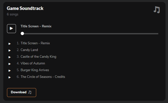Play track 1 Title Screen - Remix arrow

coord(9,44)
